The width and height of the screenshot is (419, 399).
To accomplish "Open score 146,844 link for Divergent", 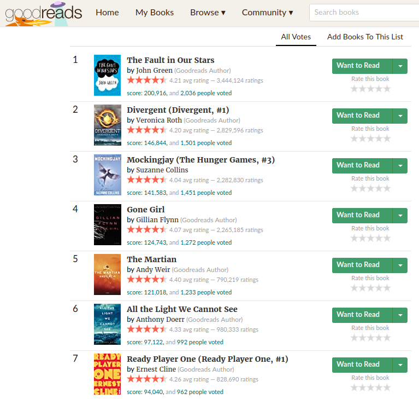I will pyautogui.click(x=147, y=143).
